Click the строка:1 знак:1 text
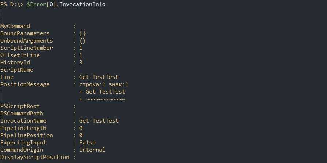 click(x=104, y=84)
